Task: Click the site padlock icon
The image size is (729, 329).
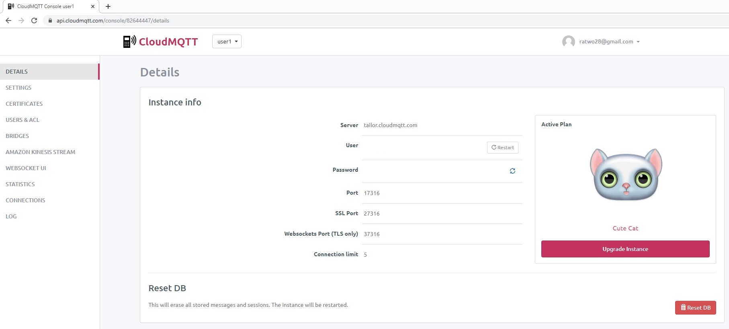Action: pyautogui.click(x=50, y=21)
